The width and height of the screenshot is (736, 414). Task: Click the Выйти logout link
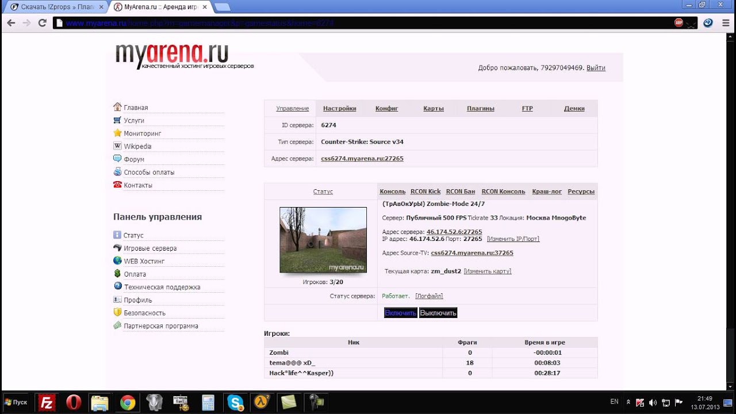596,68
